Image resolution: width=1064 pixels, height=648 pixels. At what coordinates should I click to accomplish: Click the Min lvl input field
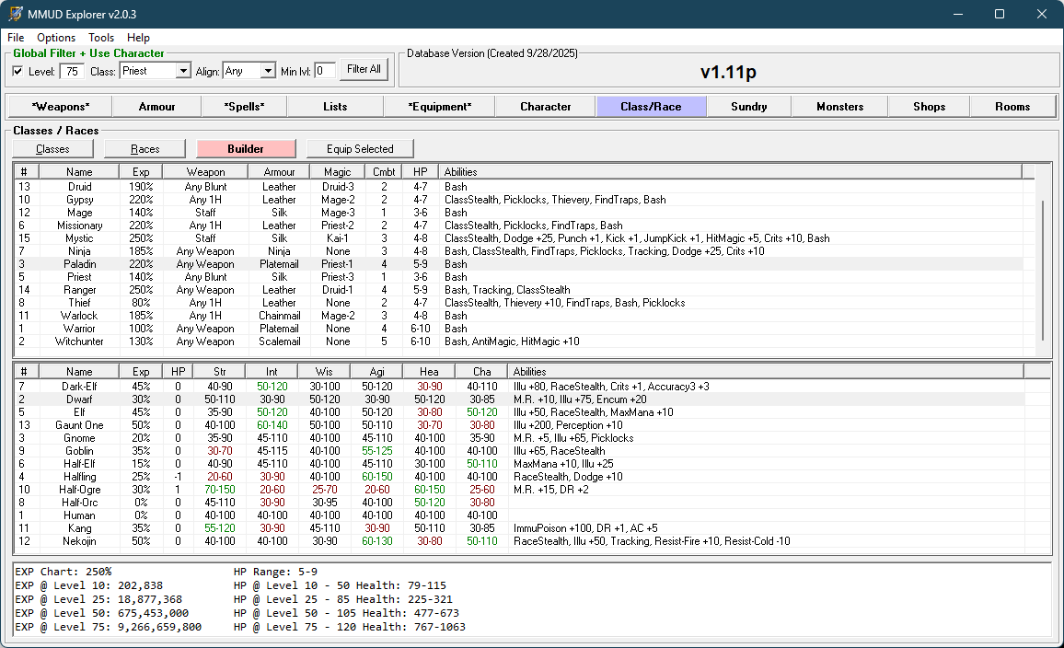pos(325,71)
